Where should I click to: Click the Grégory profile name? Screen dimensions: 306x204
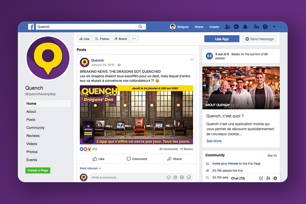coord(183,27)
